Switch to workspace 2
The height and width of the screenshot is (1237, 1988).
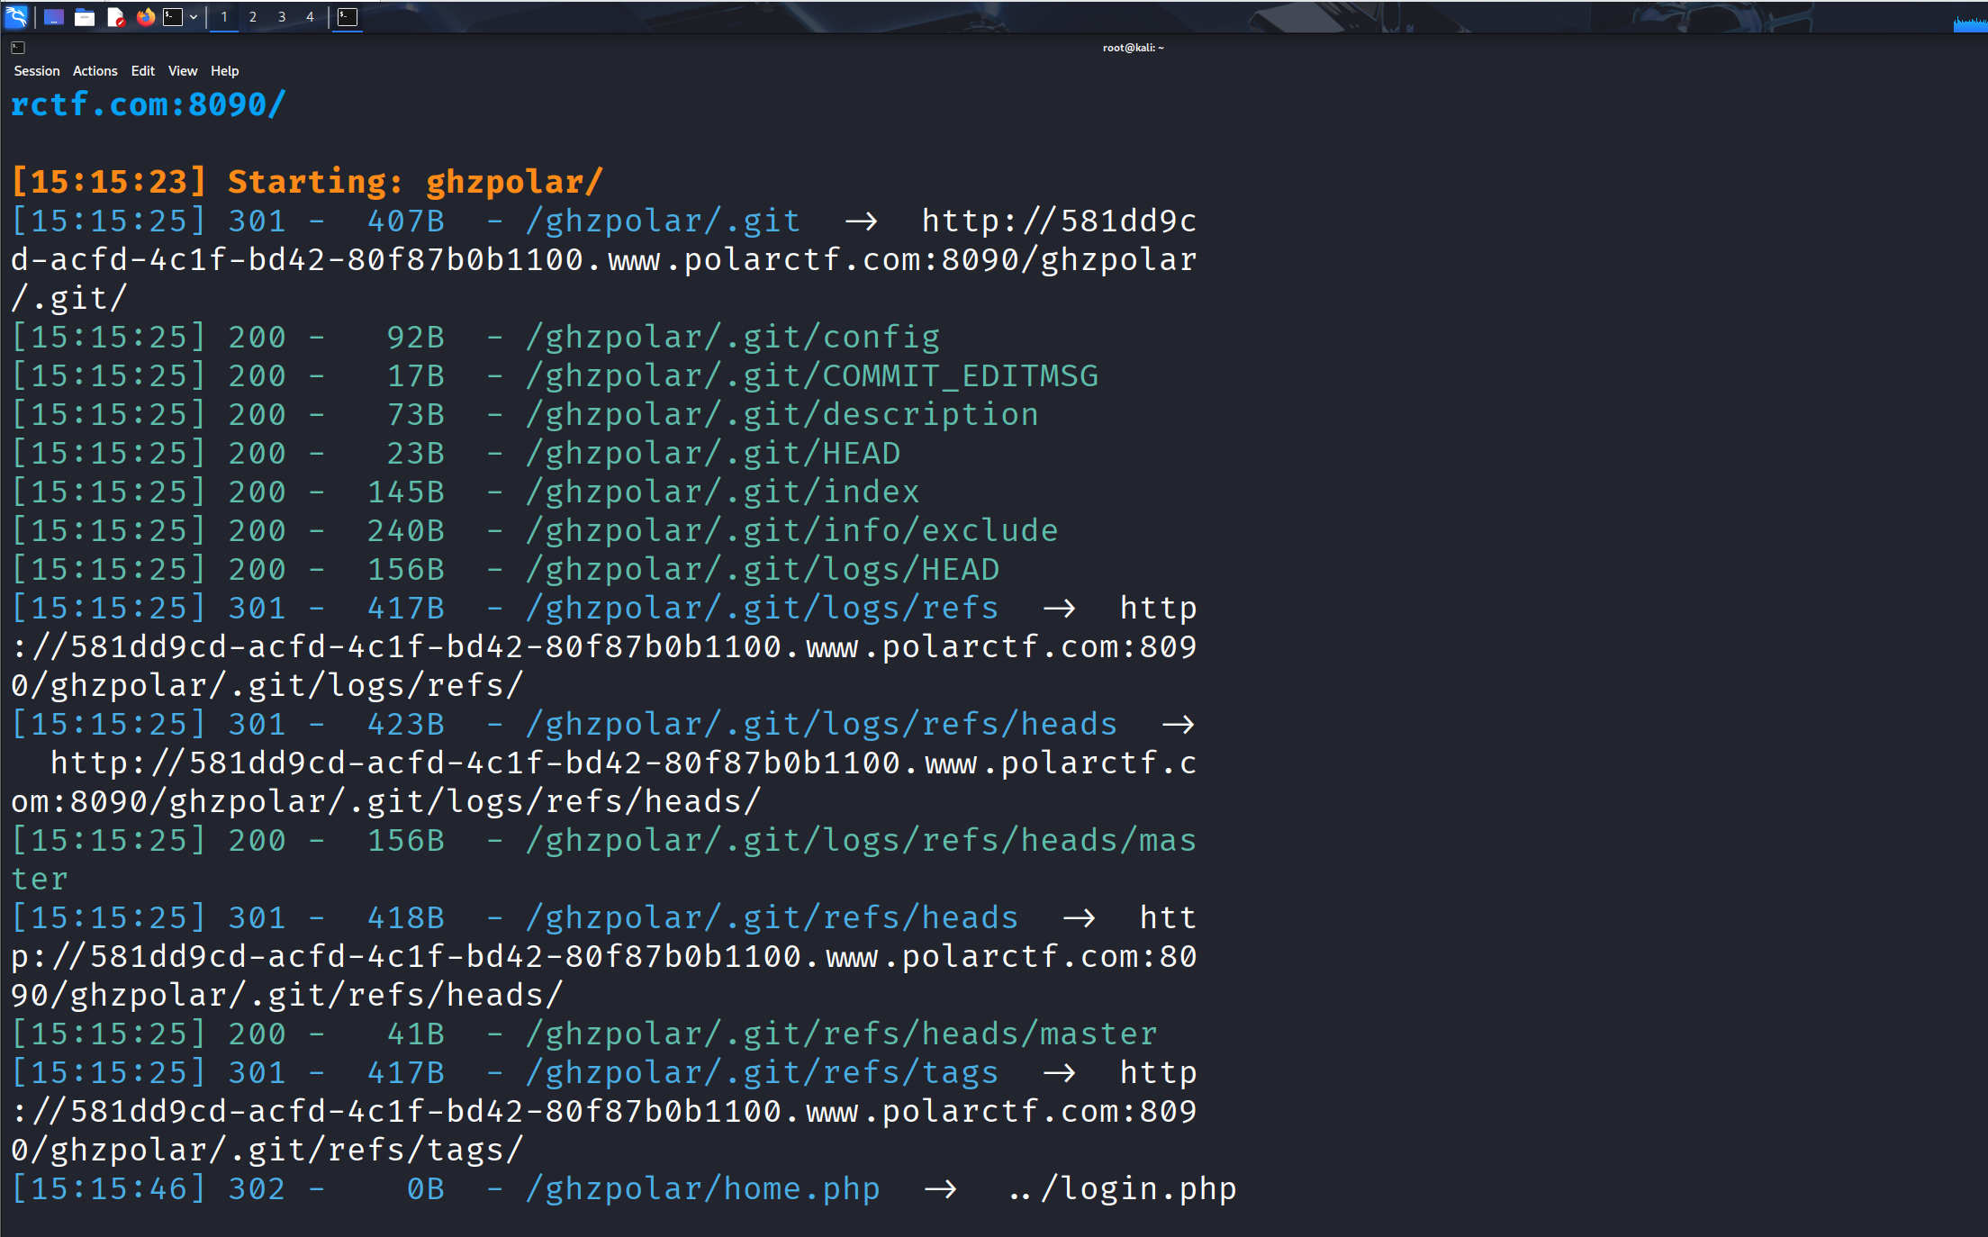(x=253, y=17)
